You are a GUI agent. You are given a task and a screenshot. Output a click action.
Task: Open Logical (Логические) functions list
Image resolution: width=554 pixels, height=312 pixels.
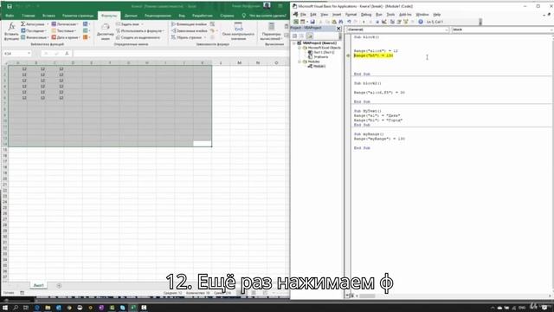66,24
